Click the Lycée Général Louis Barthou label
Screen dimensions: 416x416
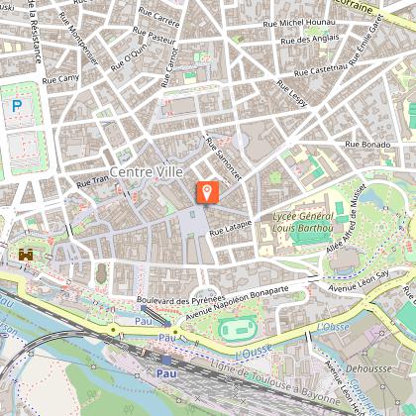click(x=303, y=222)
